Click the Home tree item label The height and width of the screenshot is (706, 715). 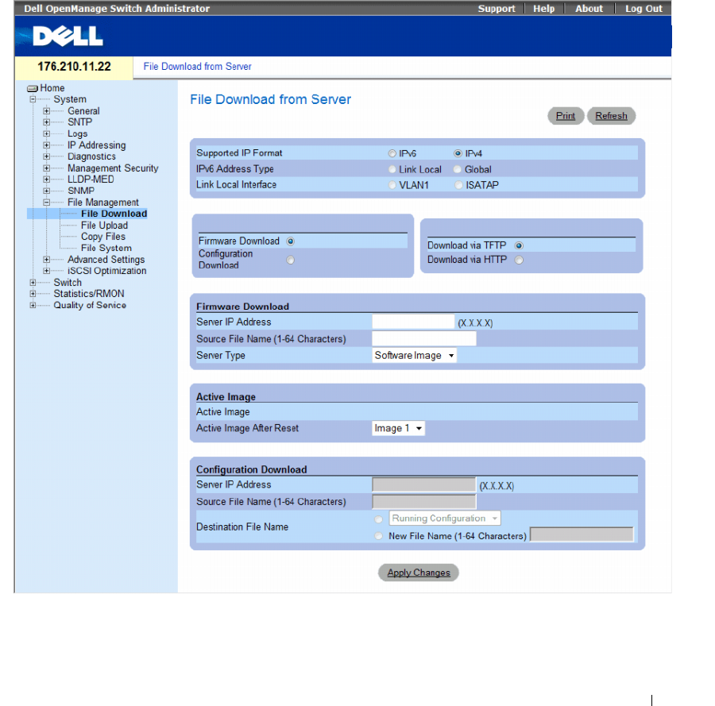[x=52, y=88]
